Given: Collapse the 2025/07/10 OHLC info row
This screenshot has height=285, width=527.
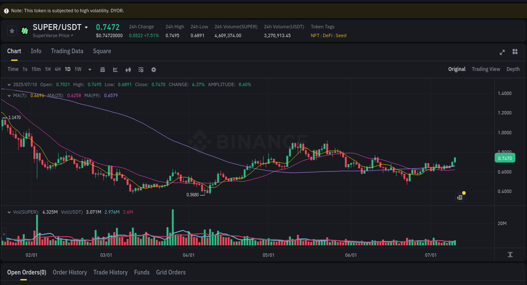Looking at the screenshot, I should tap(9, 84).
